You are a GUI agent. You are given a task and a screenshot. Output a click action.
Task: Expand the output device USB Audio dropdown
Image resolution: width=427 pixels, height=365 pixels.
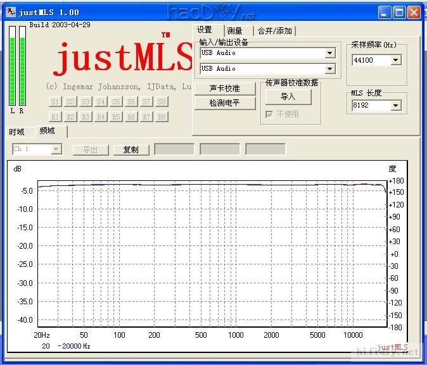coord(330,69)
